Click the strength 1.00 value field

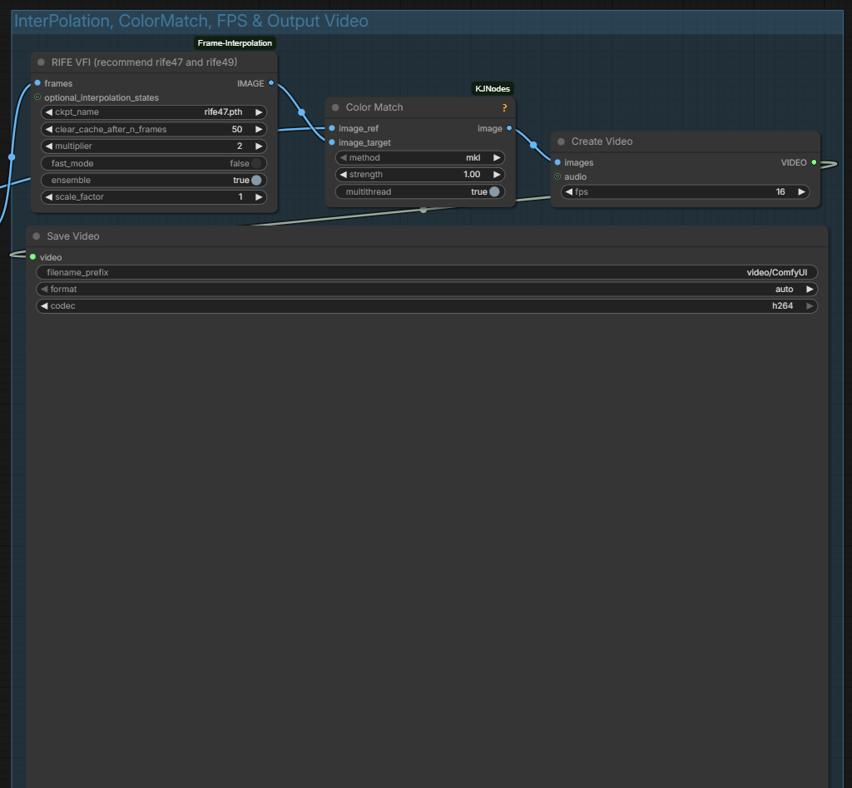(420, 175)
